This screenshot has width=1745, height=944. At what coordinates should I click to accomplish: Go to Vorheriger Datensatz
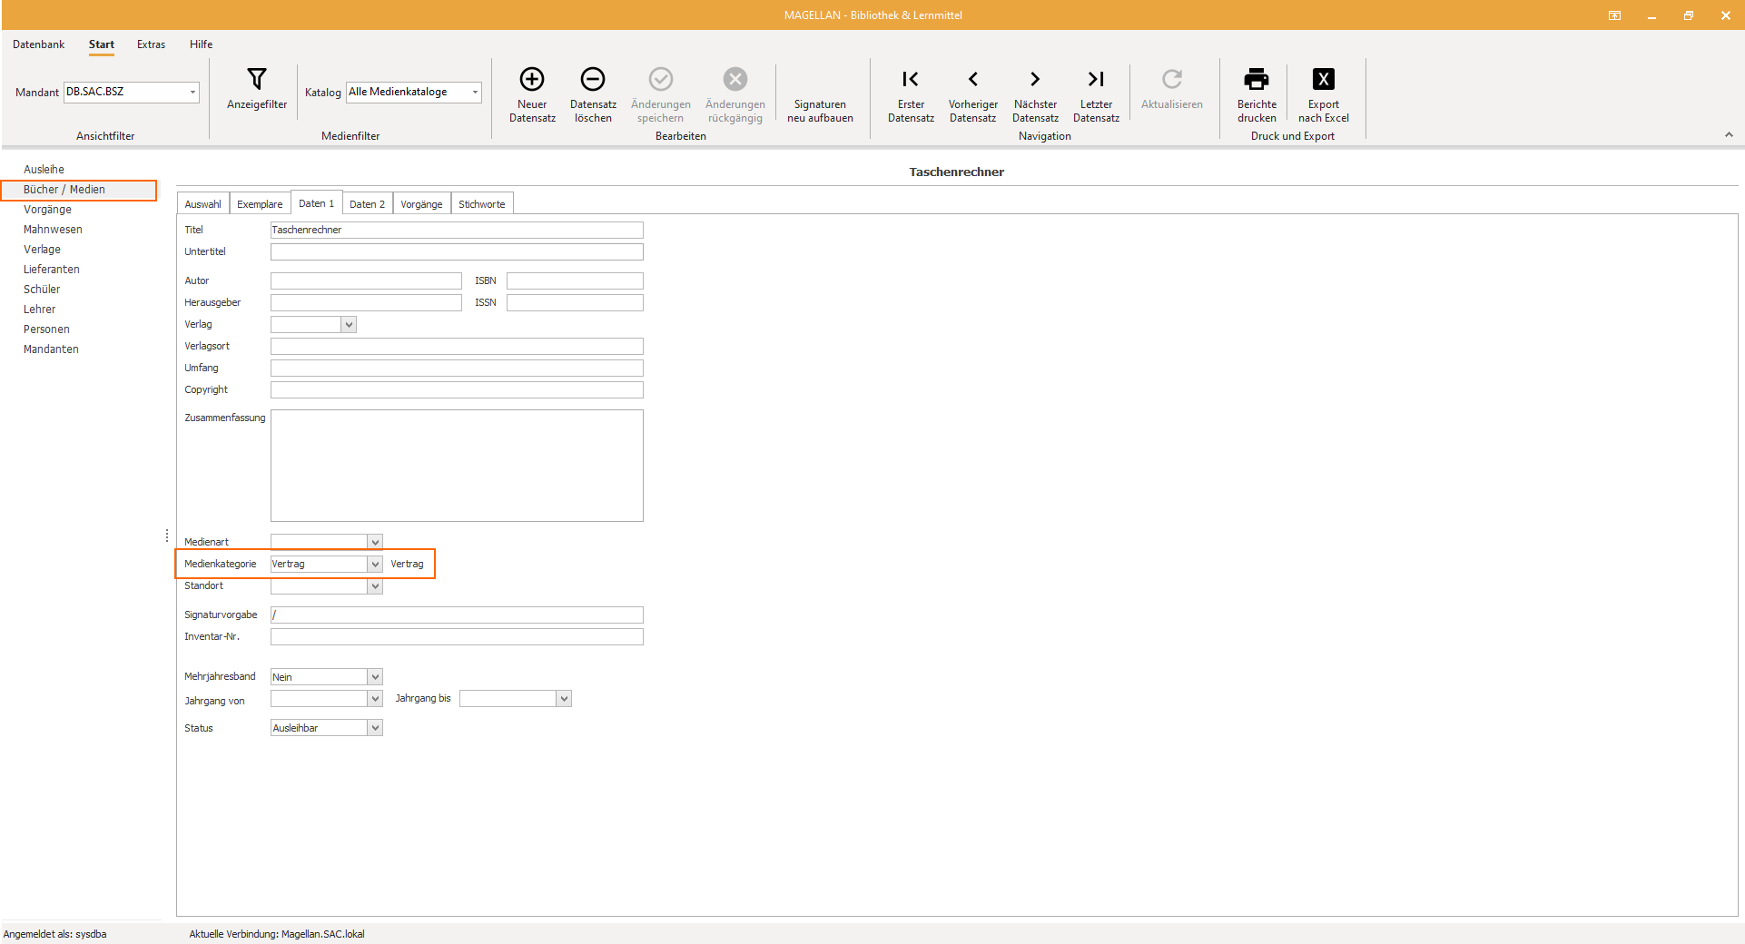[x=972, y=93]
